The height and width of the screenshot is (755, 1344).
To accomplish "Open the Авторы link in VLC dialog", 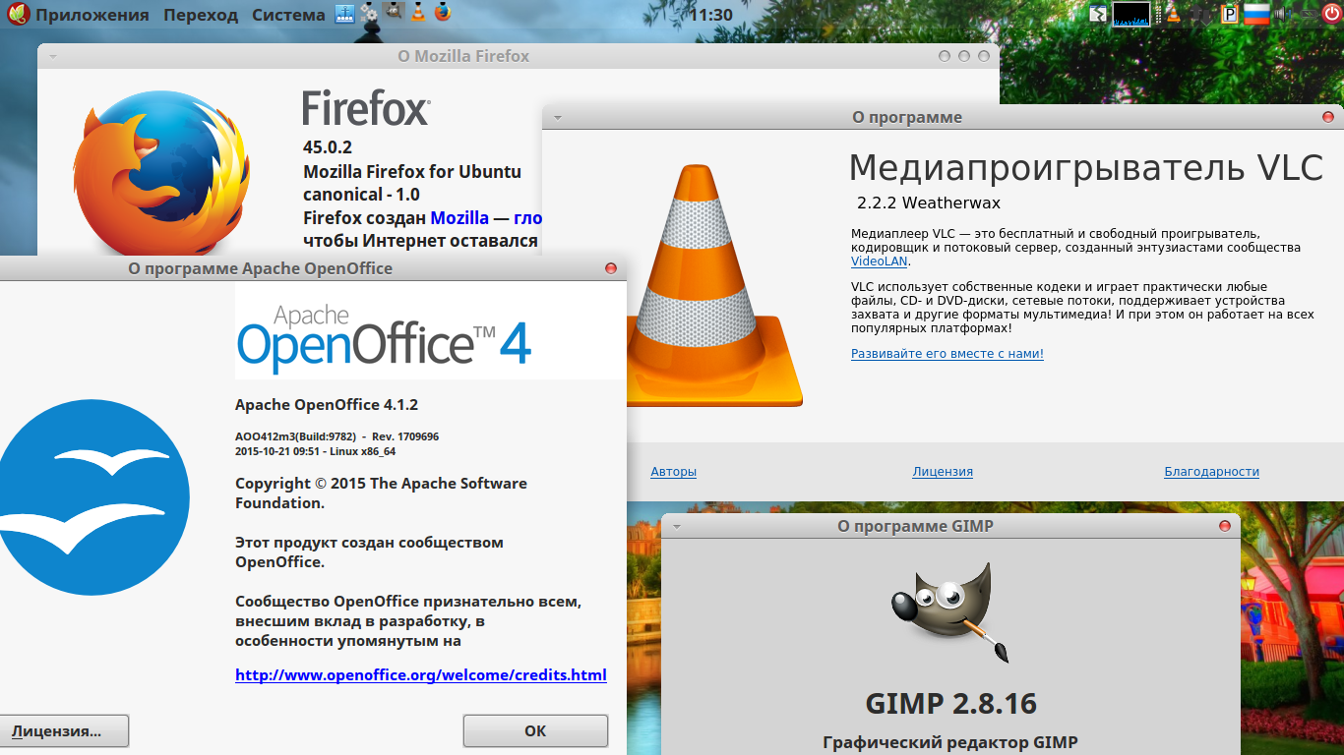I will coord(673,472).
